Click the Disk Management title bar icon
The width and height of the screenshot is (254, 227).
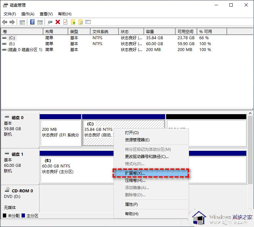coord(5,5)
